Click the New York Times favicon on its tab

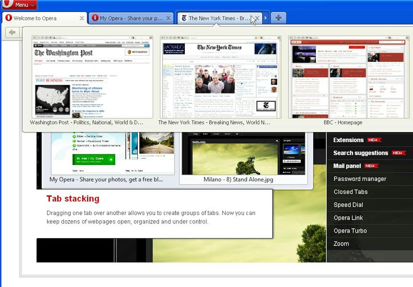pos(184,18)
